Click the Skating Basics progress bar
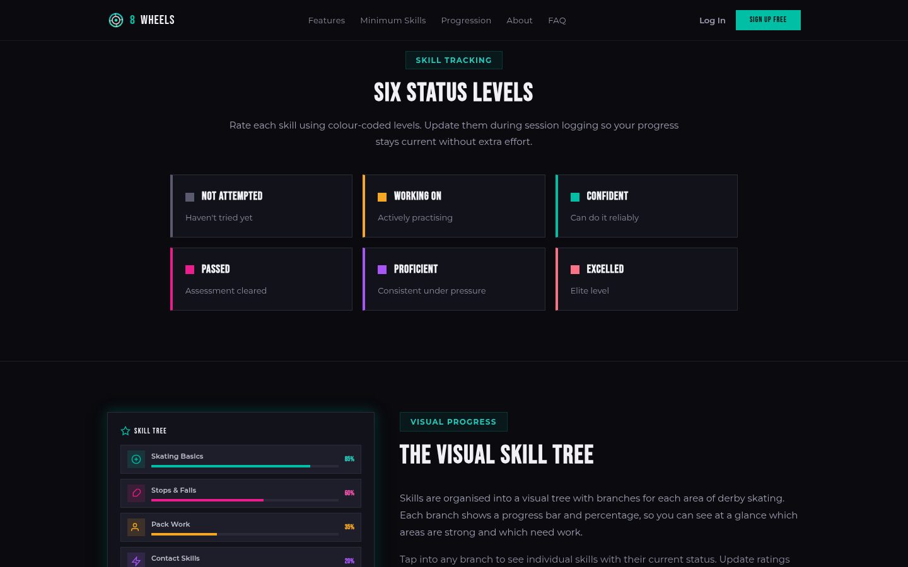 (245, 466)
